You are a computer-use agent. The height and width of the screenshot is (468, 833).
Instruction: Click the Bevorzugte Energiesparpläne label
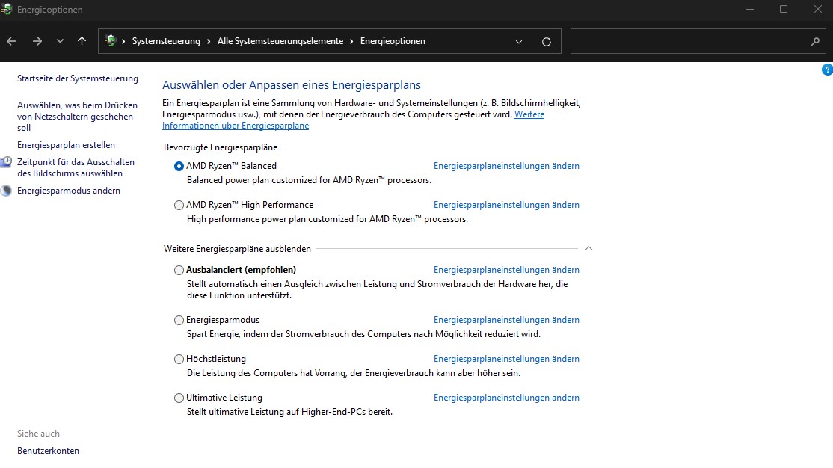221,147
